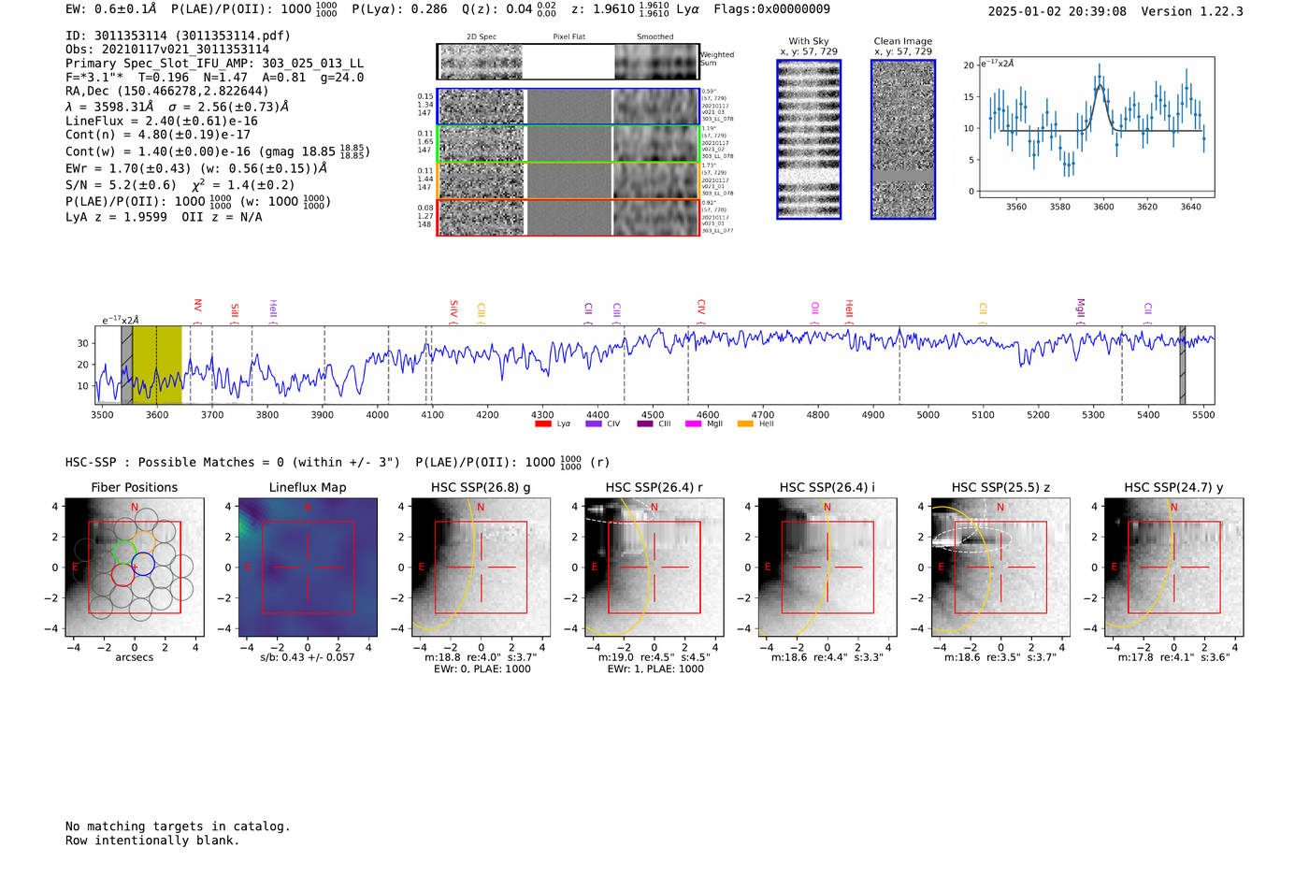Click the CIV legend swatch below spectrum
Image resolution: width=1309 pixels, height=891 pixels.
tap(593, 424)
